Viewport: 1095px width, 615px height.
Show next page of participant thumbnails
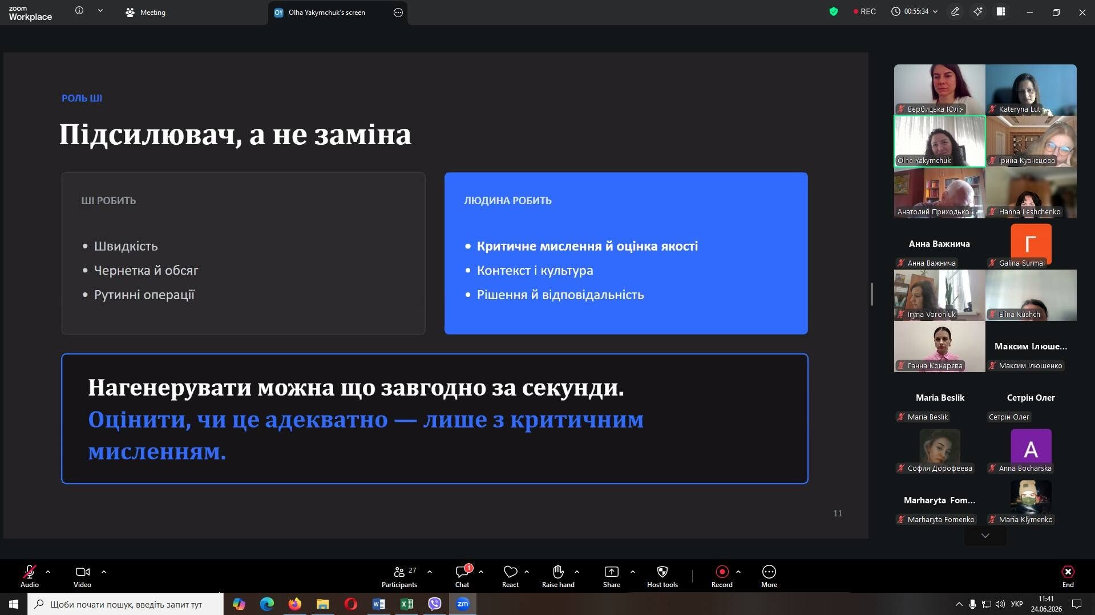(985, 536)
